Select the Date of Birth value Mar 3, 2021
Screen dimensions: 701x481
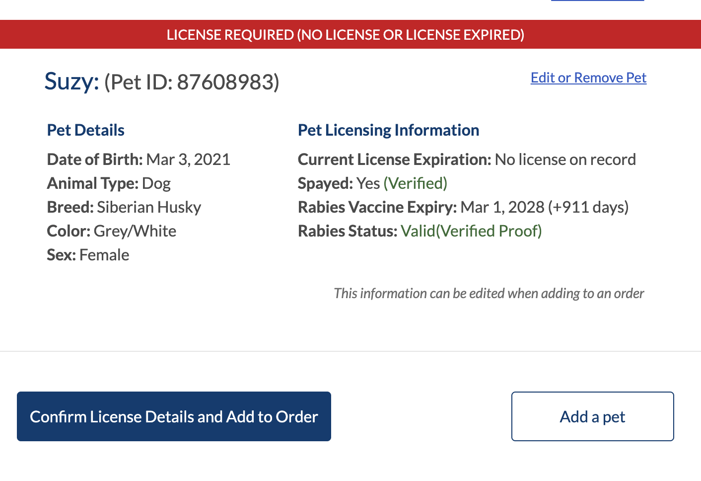point(188,159)
